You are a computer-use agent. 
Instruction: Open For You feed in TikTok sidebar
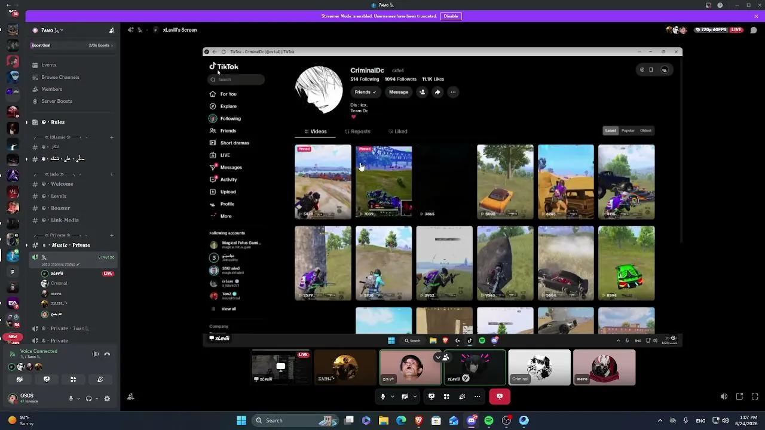[x=224, y=94]
